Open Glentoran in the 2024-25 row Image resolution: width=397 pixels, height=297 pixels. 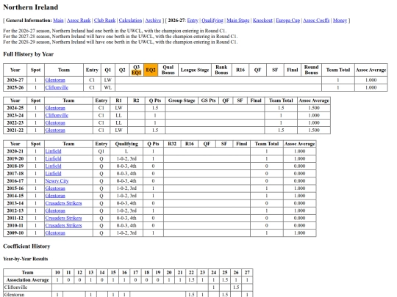click(x=55, y=108)
